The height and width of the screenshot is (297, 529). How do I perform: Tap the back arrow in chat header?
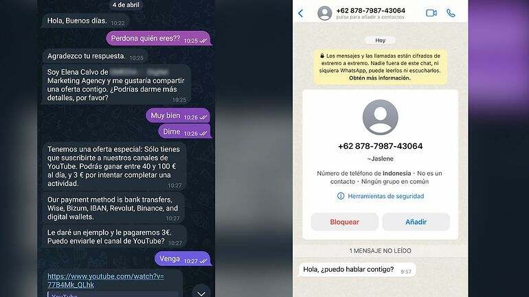(x=301, y=13)
